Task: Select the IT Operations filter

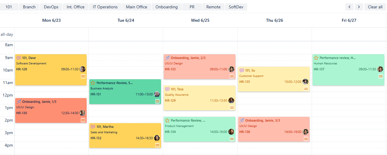Action: point(105,7)
